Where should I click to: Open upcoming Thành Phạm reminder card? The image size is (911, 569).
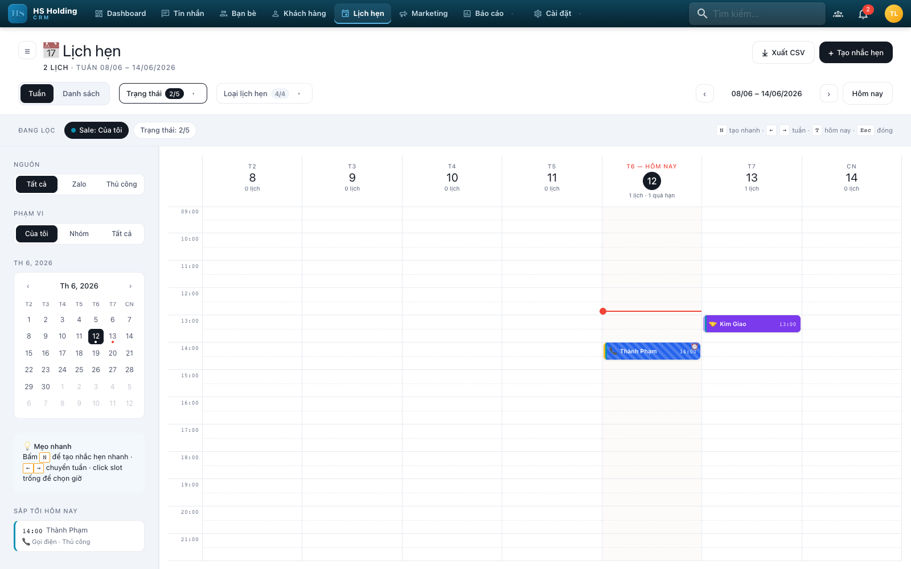click(79, 536)
